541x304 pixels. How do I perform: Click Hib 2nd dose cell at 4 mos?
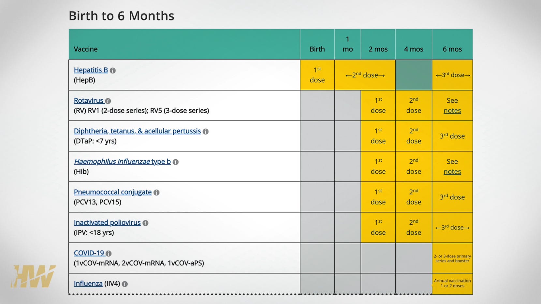(414, 166)
